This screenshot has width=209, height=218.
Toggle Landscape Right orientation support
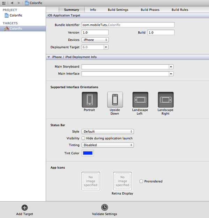pos(166,100)
